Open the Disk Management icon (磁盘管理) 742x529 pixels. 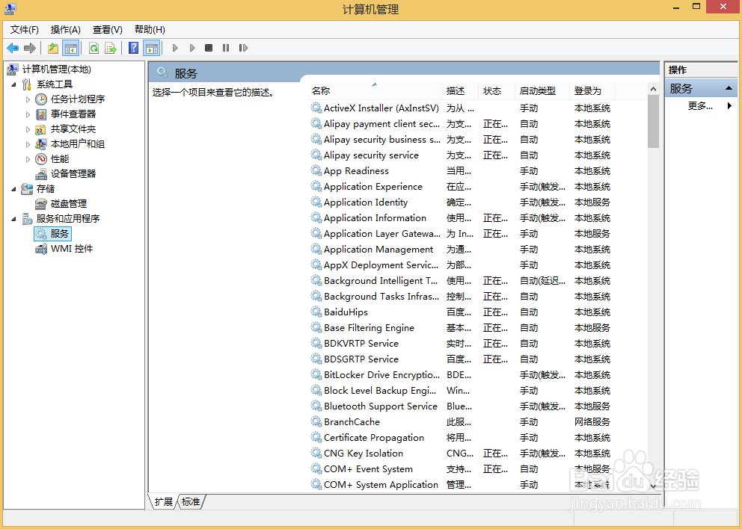point(41,204)
